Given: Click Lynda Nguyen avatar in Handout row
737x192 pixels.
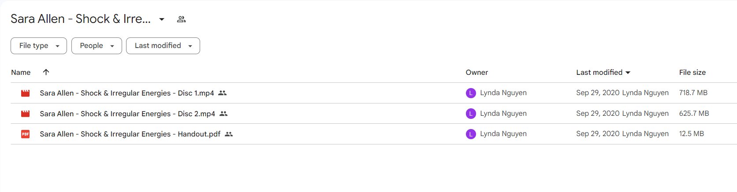Looking at the screenshot, I should (x=471, y=134).
